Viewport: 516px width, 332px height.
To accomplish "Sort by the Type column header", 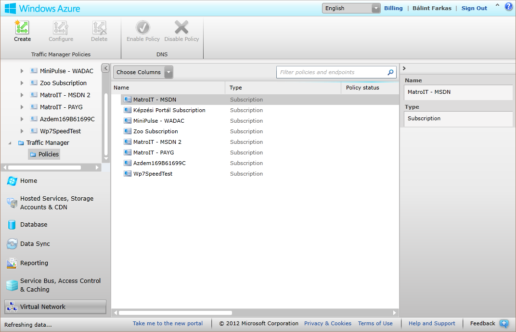I will tap(283, 88).
